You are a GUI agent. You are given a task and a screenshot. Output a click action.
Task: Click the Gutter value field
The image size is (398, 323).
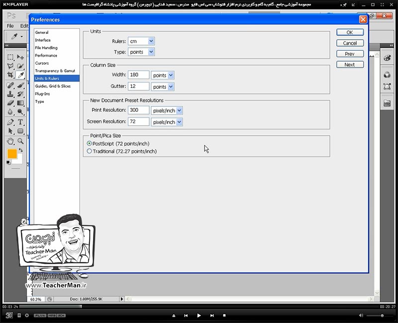(139, 86)
